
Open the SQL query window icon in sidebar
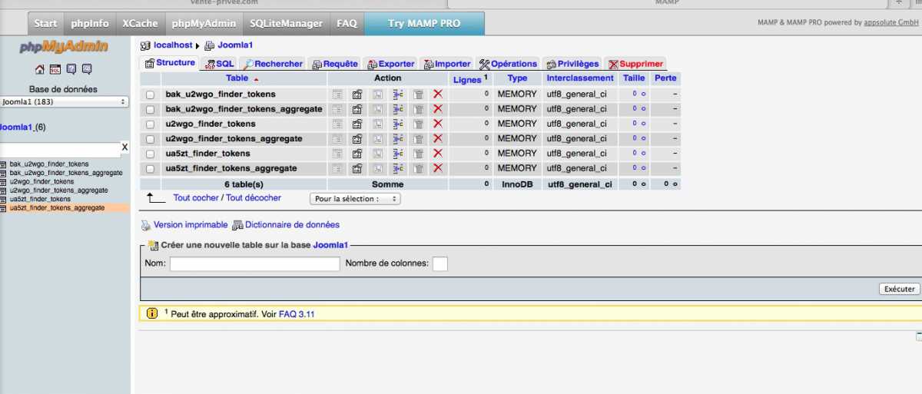tap(55, 70)
